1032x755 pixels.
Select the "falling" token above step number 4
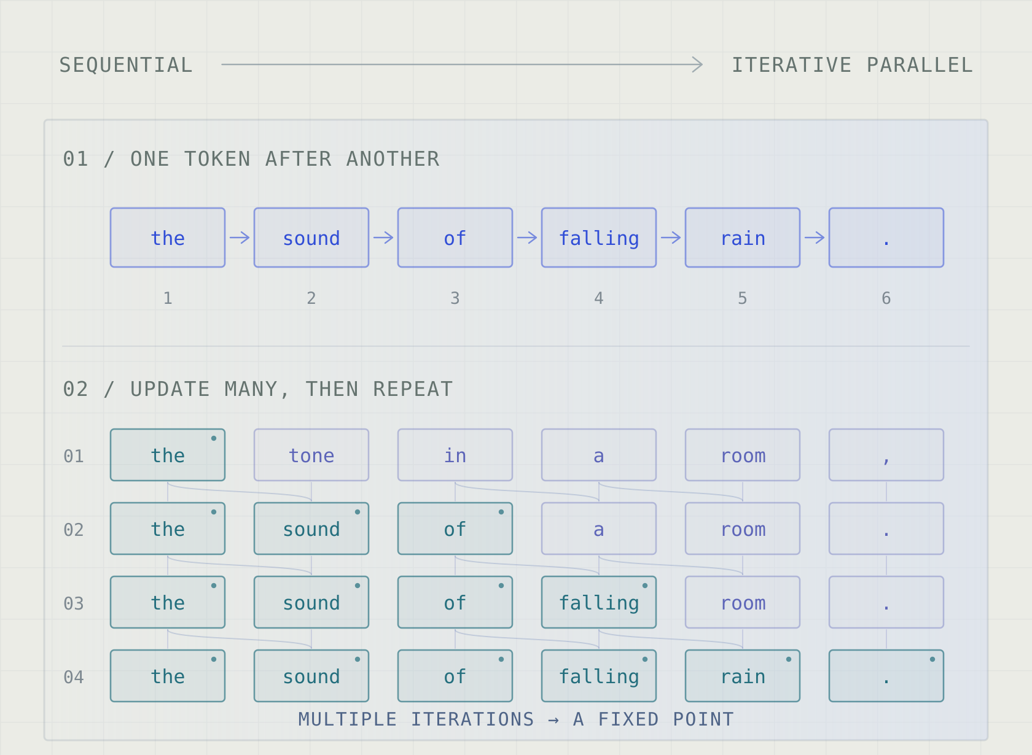coord(599,238)
